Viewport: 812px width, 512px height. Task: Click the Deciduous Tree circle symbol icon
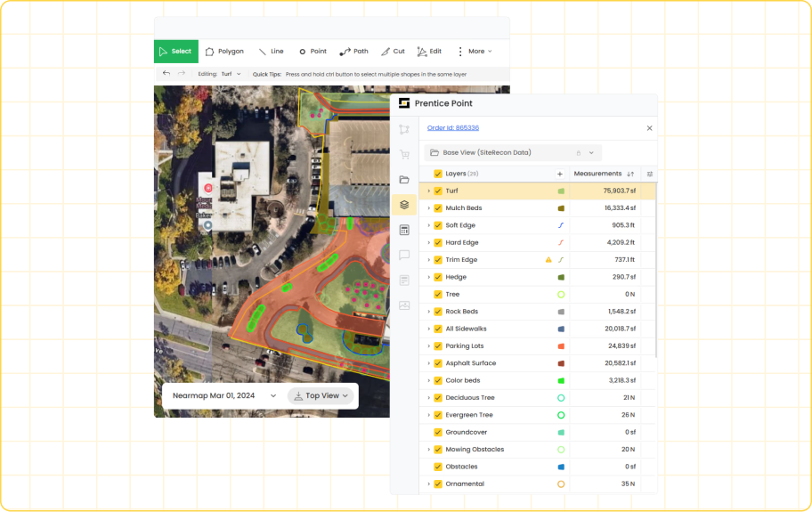coord(561,398)
